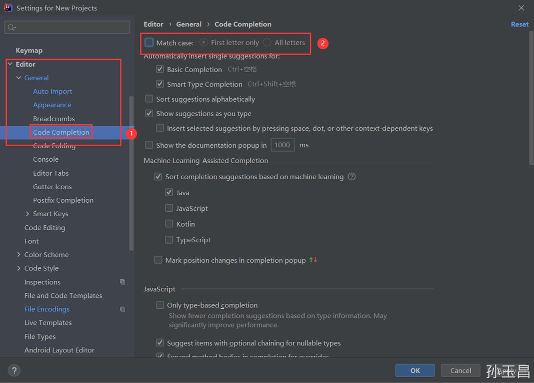This screenshot has height=383, width=534.
Task: Expand the Smart Keys section
Action: (x=28, y=214)
